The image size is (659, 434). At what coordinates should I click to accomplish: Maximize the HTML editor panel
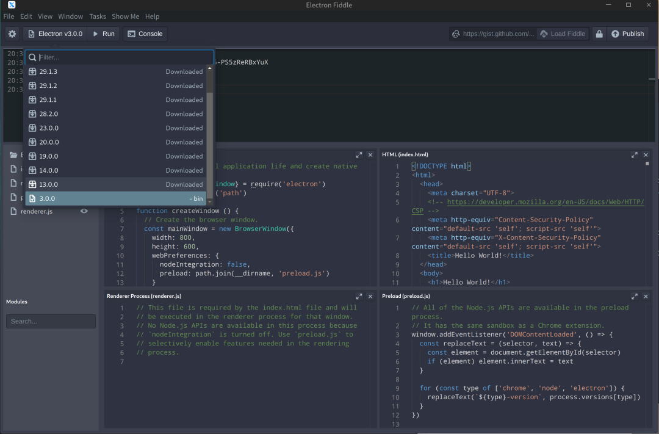[634, 155]
